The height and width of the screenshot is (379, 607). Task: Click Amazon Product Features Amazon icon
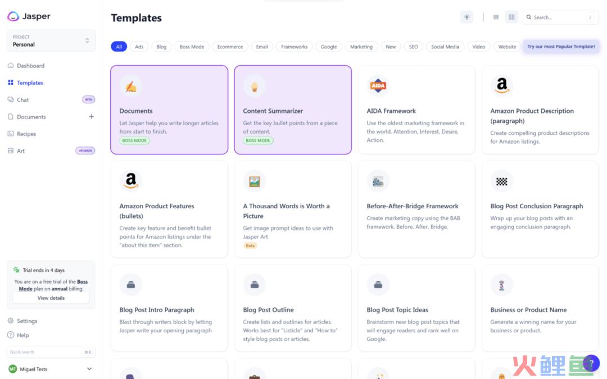click(x=131, y=181)
